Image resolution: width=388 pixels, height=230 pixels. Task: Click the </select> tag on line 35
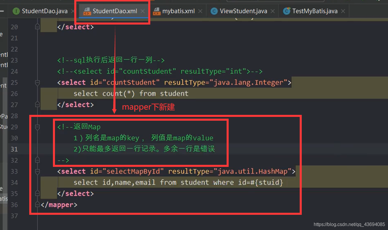(75, 193)
